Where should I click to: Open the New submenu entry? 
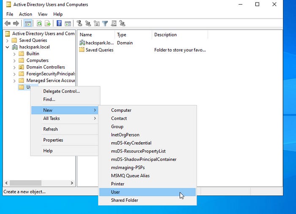[65, 110]
